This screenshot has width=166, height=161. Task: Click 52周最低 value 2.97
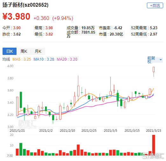tap(154, 34)
